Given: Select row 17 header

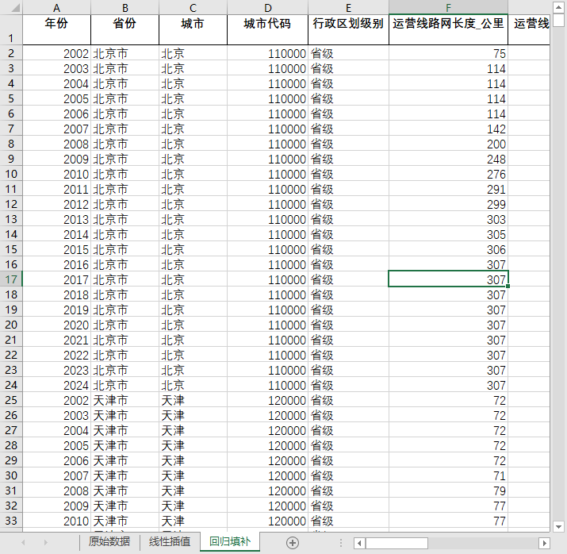Looking at the screenshot, I should (x=11, y=279).
